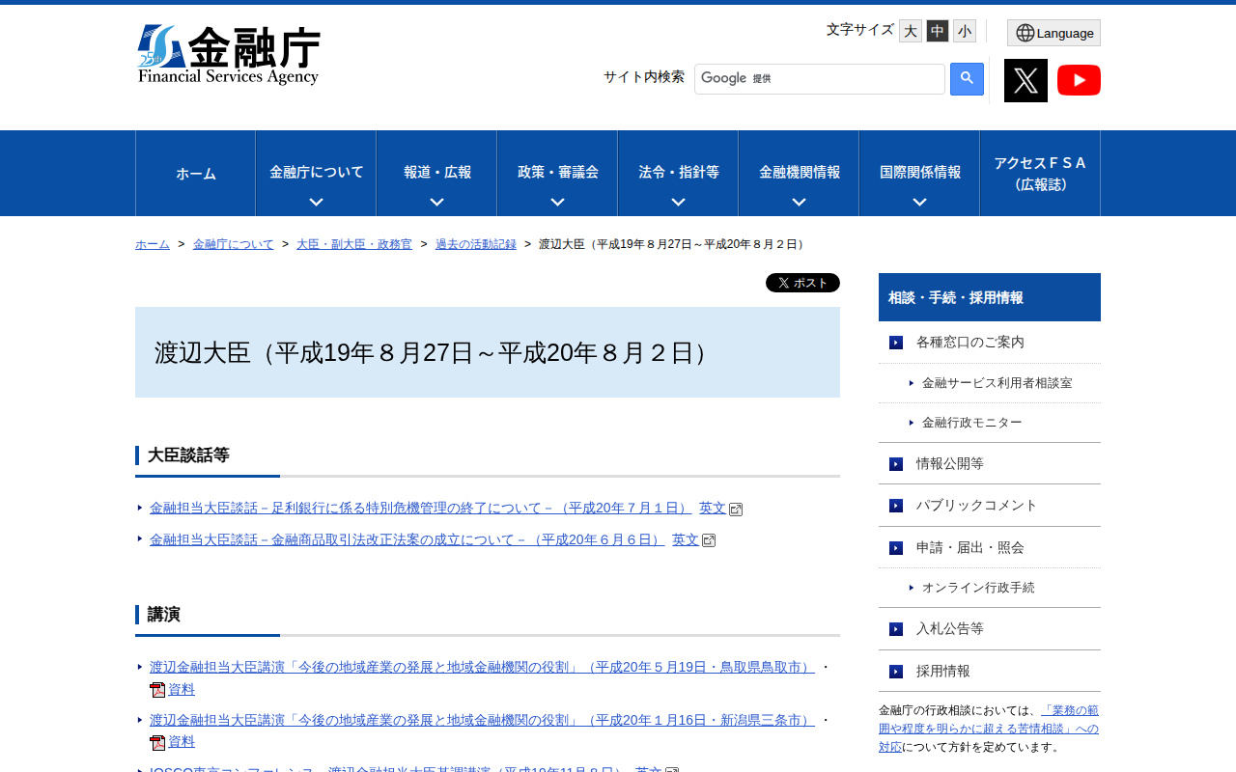Viewport: 1236px width, 772px height.
Task: Click ホーム breadcrumb link
Action: 153,244
